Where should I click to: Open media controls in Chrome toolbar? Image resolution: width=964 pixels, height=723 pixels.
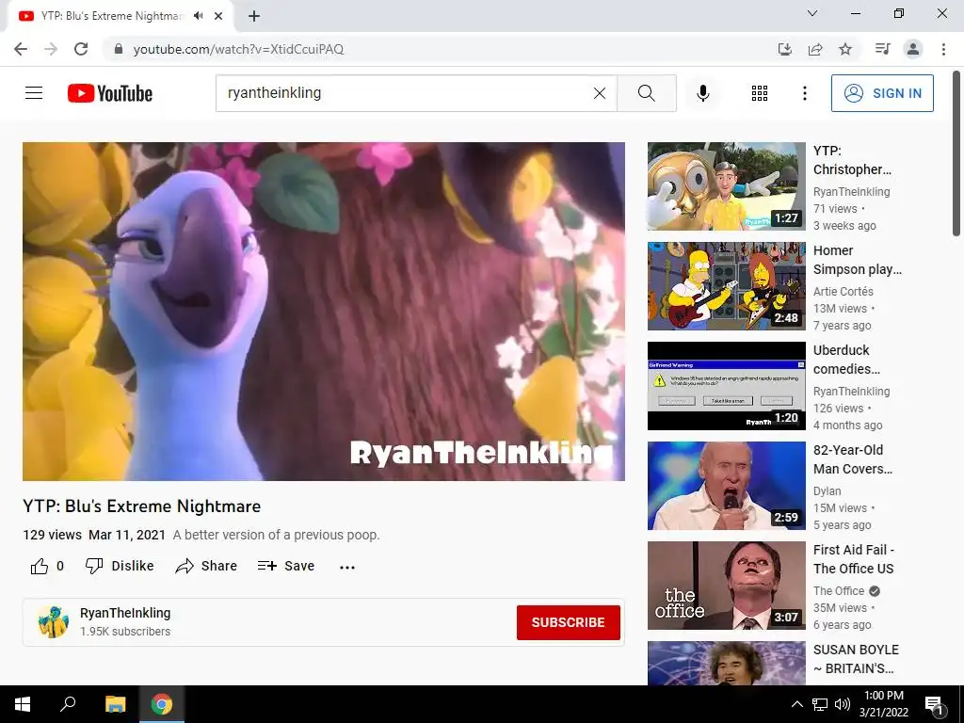pyautogui.click(x=882, y=49)
